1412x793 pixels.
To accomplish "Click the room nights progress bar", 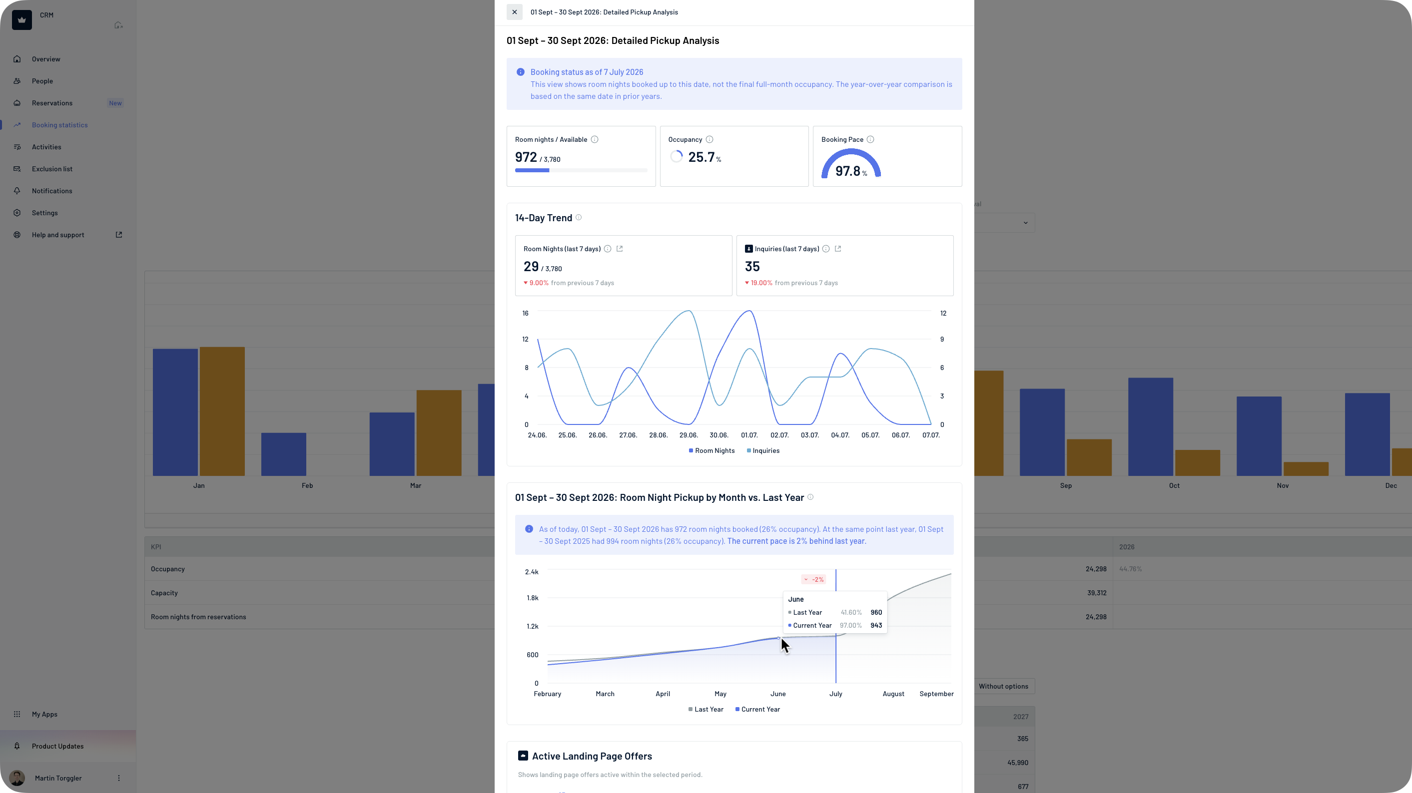I will pyautogui.click(x=581, y=170).
